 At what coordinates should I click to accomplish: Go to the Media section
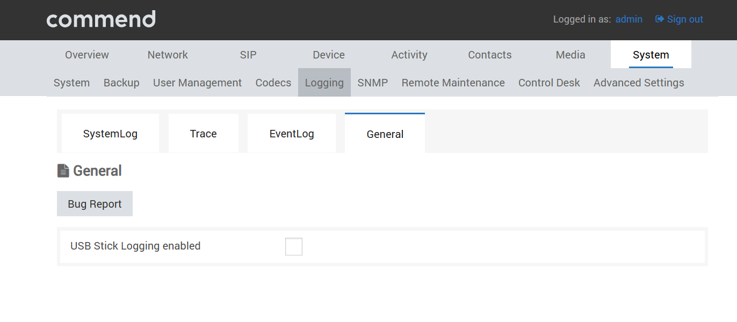click(x=570, y=55)
